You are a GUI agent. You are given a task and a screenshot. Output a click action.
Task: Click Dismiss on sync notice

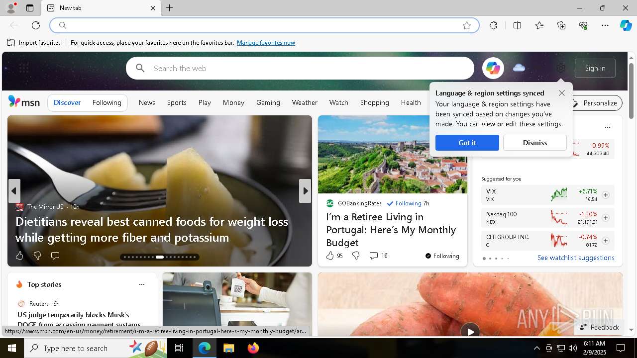[535, 143]
